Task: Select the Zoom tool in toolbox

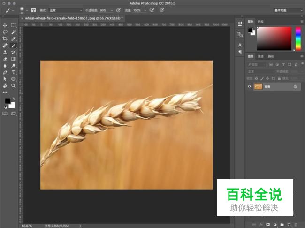Action: coord(14,86)
